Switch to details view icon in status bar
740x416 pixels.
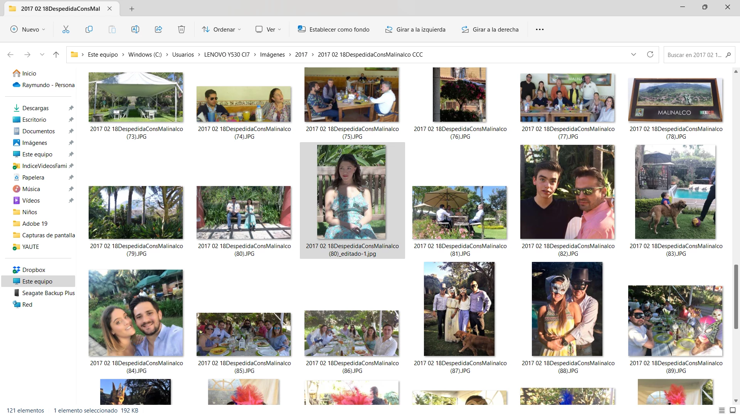tap(722, 410)
